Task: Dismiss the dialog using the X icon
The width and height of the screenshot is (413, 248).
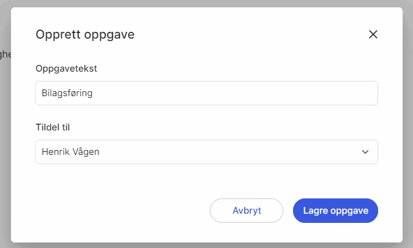Action: 373,34
